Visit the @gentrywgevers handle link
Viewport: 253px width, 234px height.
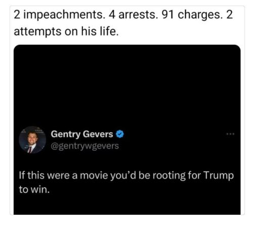(x=85, y=146)
